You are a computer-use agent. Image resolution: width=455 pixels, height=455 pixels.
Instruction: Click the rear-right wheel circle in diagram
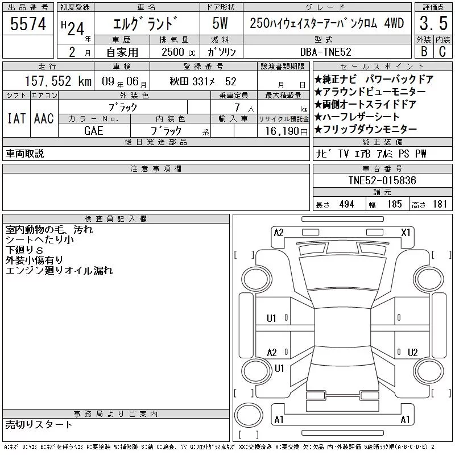428,371
